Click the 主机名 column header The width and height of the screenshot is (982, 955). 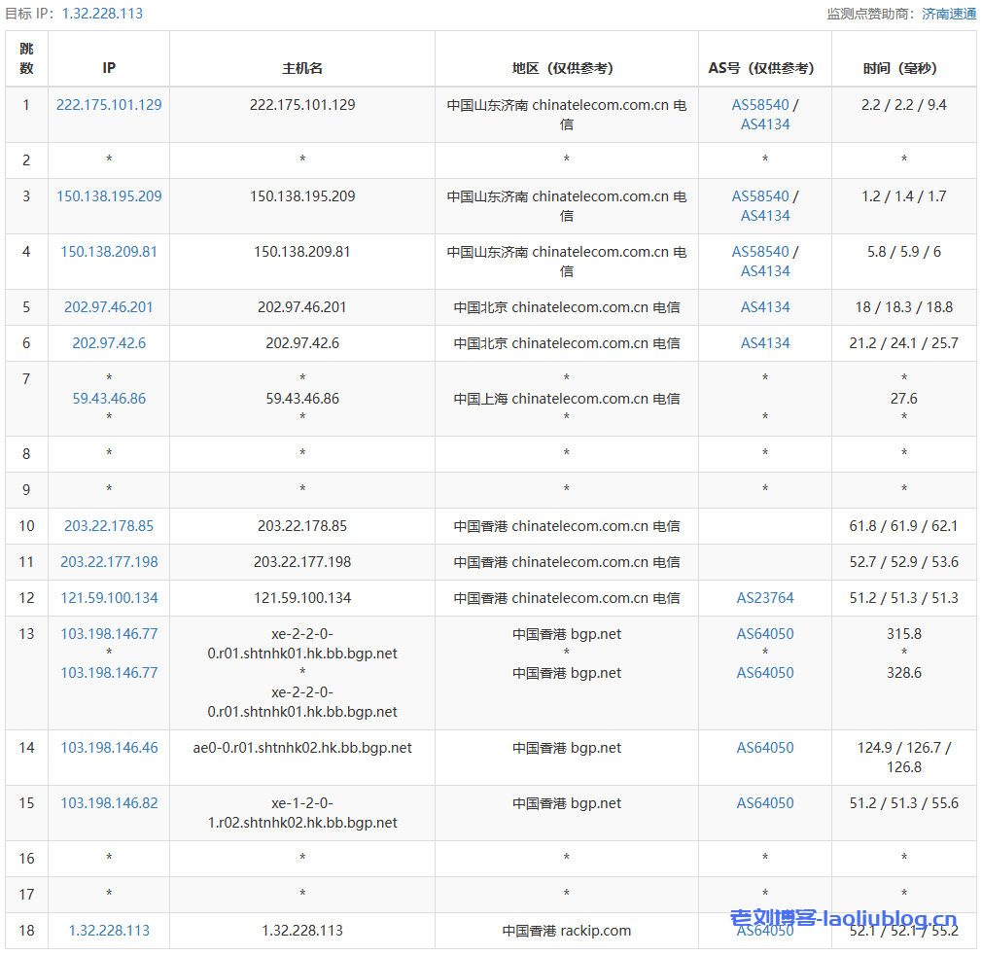tap(302, 68)
